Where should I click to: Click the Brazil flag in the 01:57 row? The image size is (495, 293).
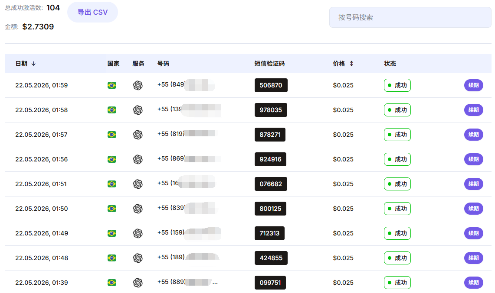(x=112, y=135)
